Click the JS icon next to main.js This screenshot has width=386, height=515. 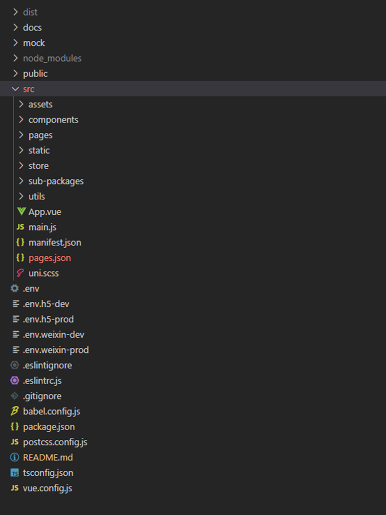point(21,227)
